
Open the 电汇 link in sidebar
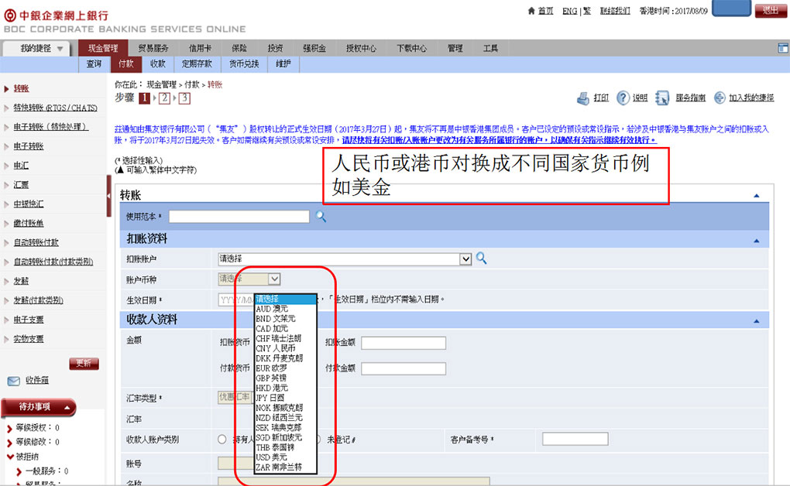21,166
